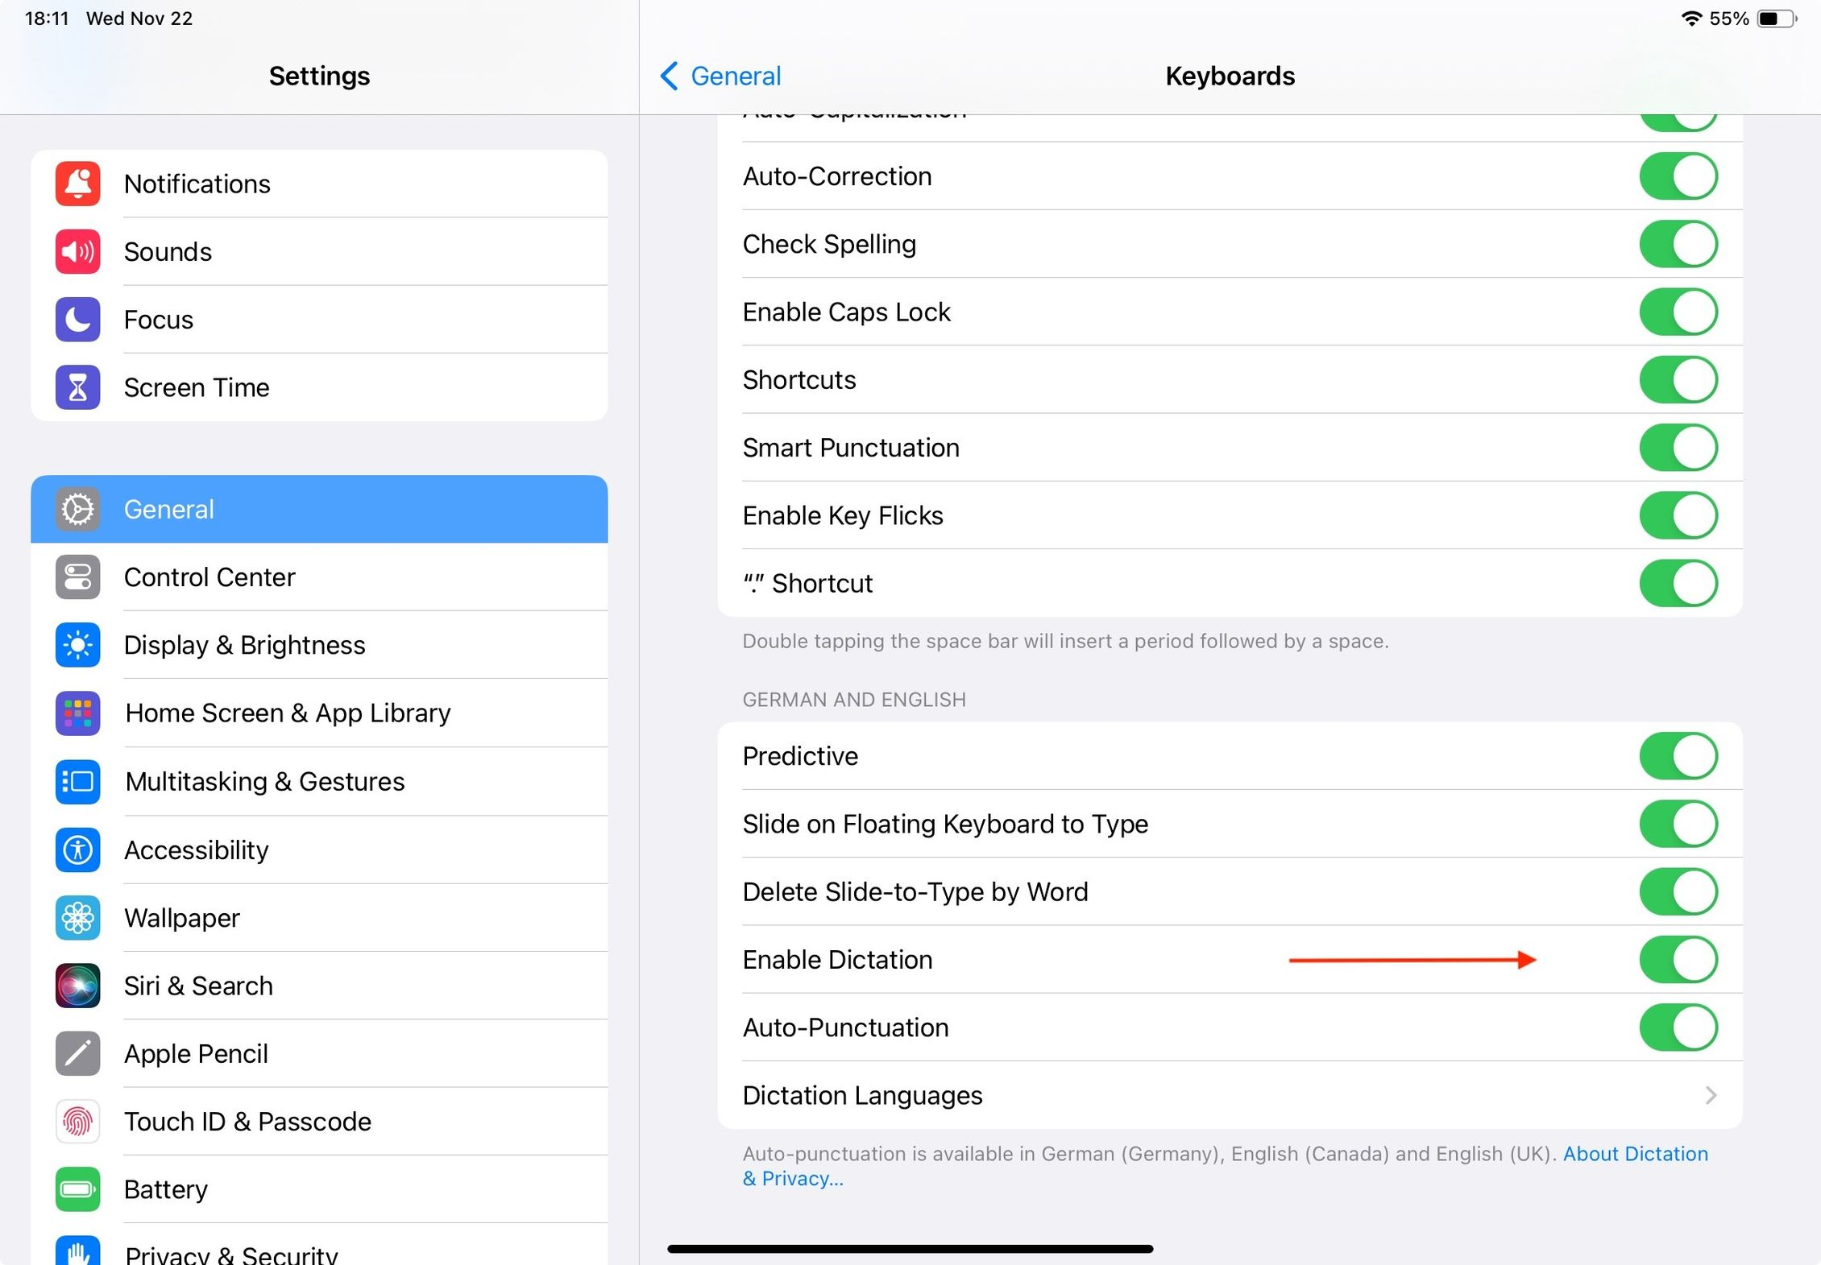Tap the Siri & Search orb icon
Viewport: 1821px width, 1265px height.
[77, 986]
